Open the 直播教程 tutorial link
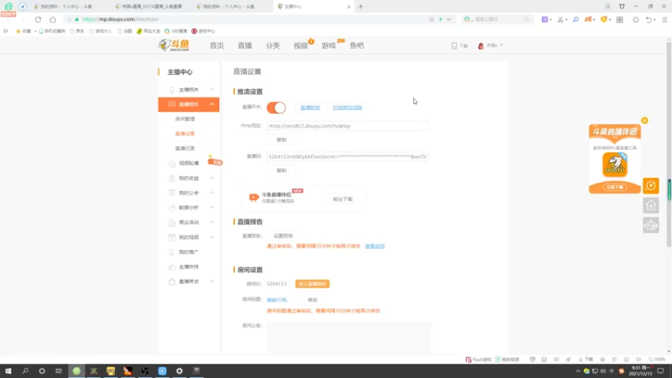The width and height of the screenshot is (672, 378). point(310,108)
